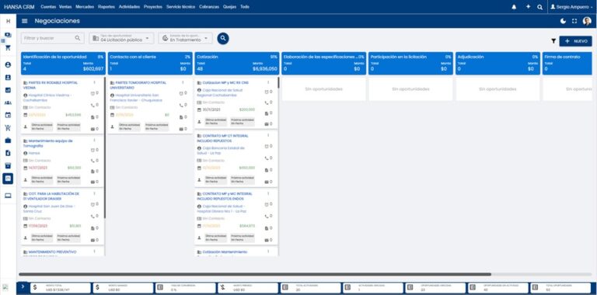Viewport: 597px width, 295px height.
Task: Toggle the hamburger menu beside Negociaciones
Action: [25, 21]
